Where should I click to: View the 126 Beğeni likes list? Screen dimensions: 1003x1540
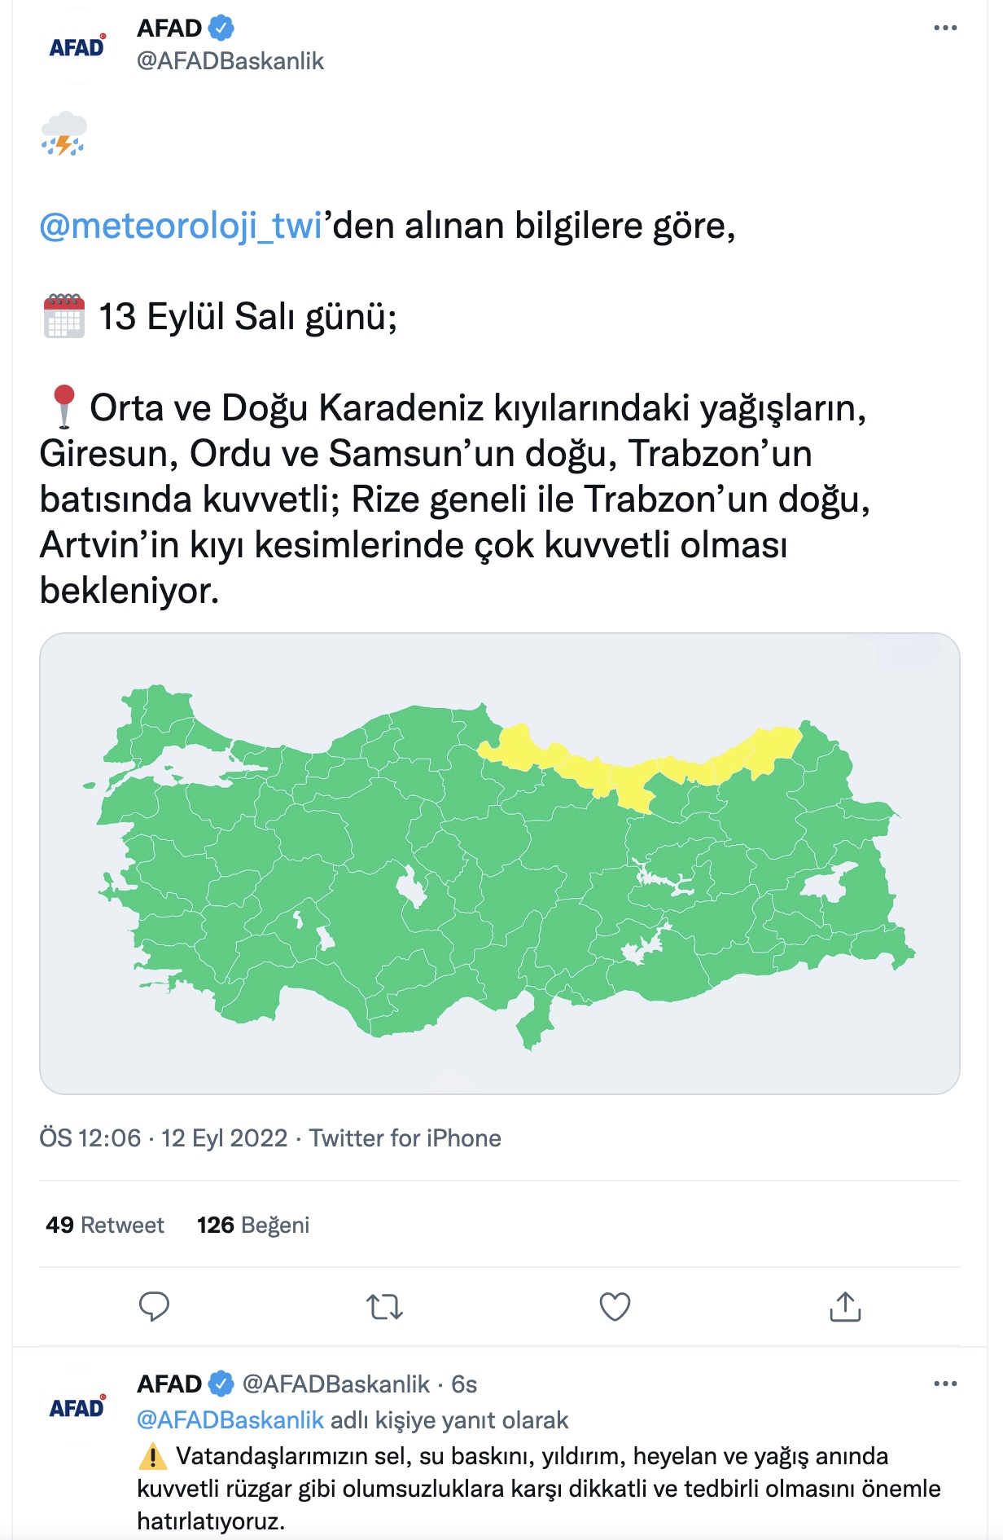[x=253, y=1225]
